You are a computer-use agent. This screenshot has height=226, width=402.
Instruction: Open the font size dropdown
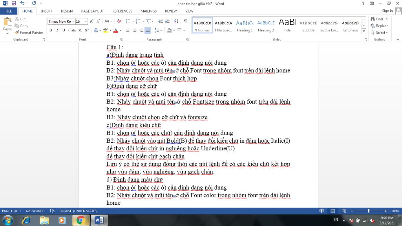pyautogui.click(x=86, y=21)
